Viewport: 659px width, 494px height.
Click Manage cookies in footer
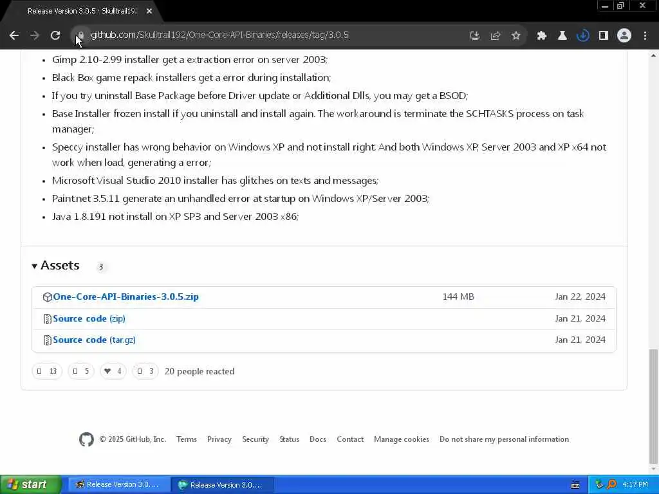(402, 439)
